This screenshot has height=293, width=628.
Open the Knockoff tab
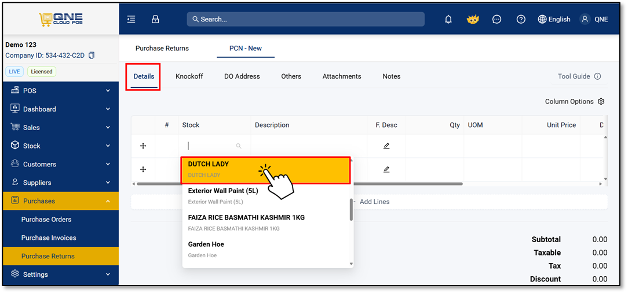point(189,76)
